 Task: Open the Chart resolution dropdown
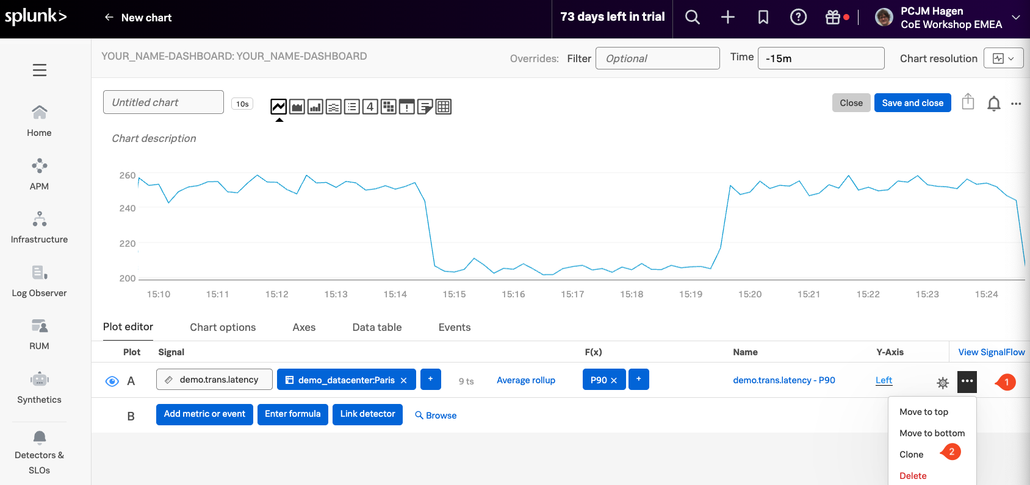tap(1003, 58)
